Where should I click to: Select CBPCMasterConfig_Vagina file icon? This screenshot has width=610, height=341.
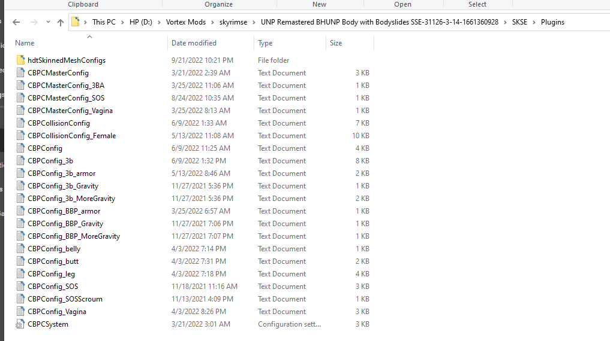click(20, 111)
